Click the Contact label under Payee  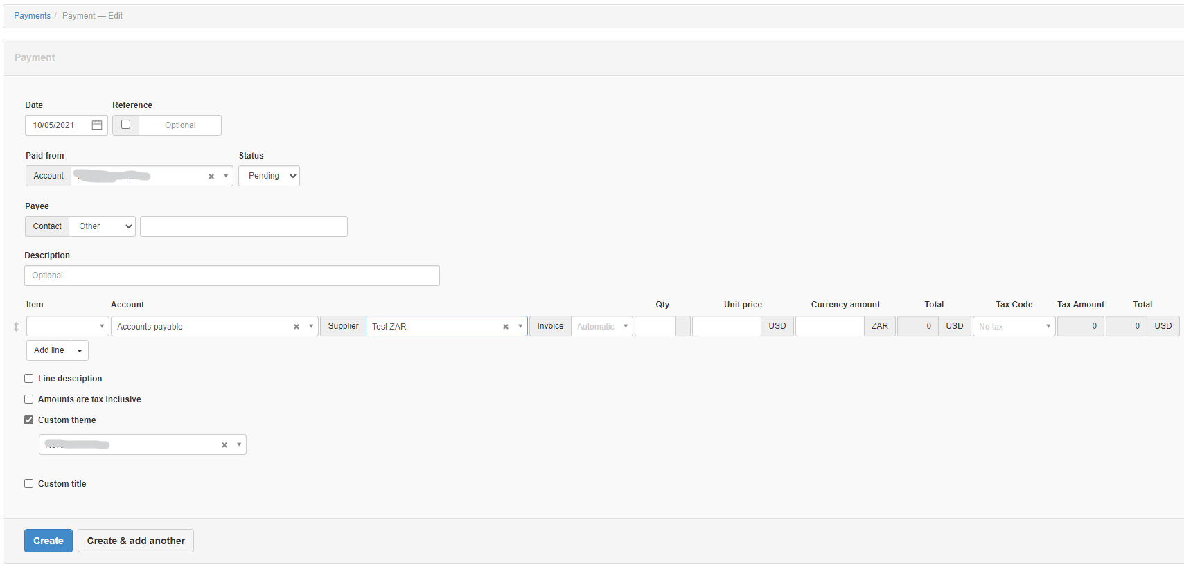[47, 226]
